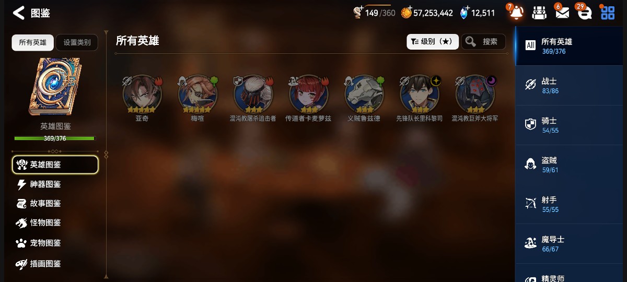Go back using the arrow beside 图鉴
This screenshot has width=627, height=282.
coord(19,13)
